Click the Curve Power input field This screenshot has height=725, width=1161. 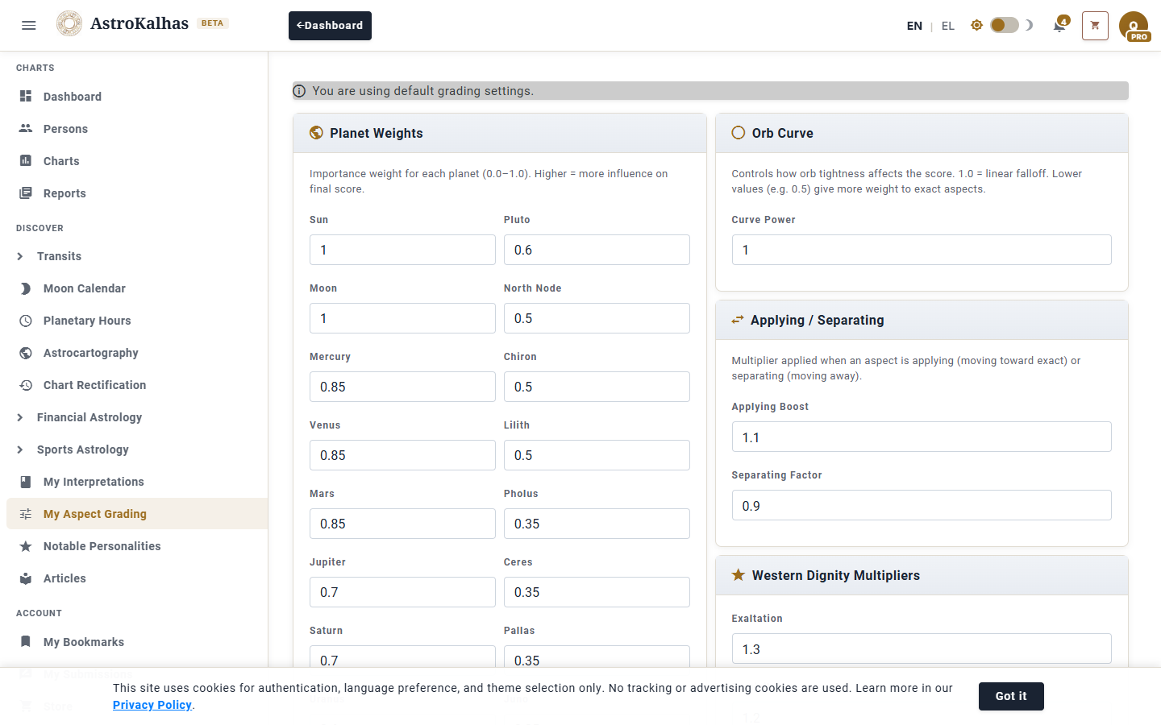pyautogui.click(x=922, y=250)
